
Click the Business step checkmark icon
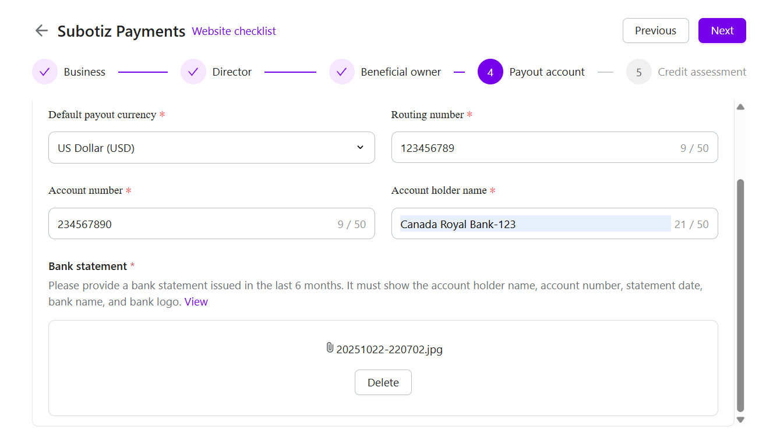click(x=45, y=72)
